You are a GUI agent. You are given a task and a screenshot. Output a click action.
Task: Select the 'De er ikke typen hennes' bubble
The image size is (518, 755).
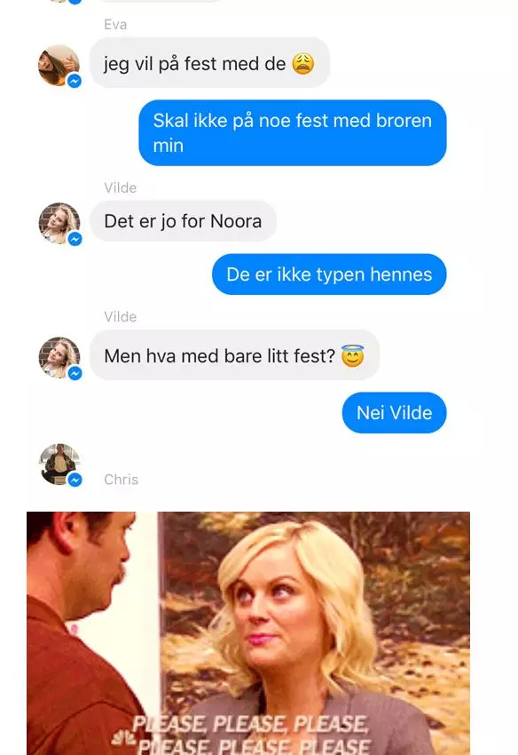(x=329, y=274)
